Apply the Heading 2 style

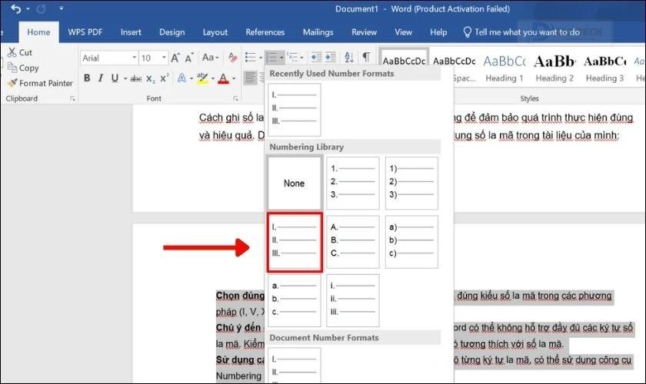coord(554,68)
